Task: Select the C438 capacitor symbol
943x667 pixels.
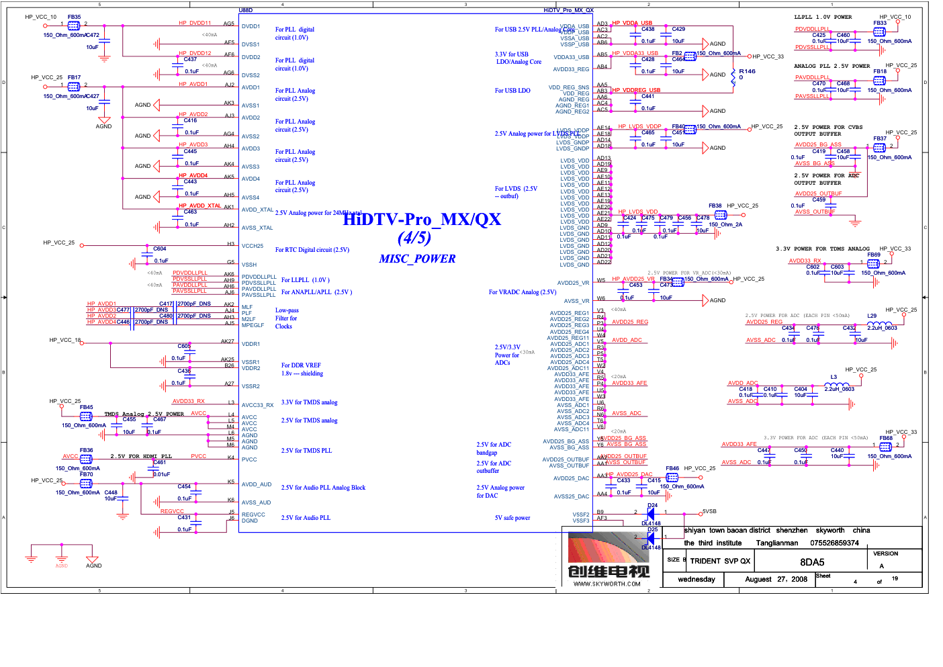Action: (x=635, y=34)
